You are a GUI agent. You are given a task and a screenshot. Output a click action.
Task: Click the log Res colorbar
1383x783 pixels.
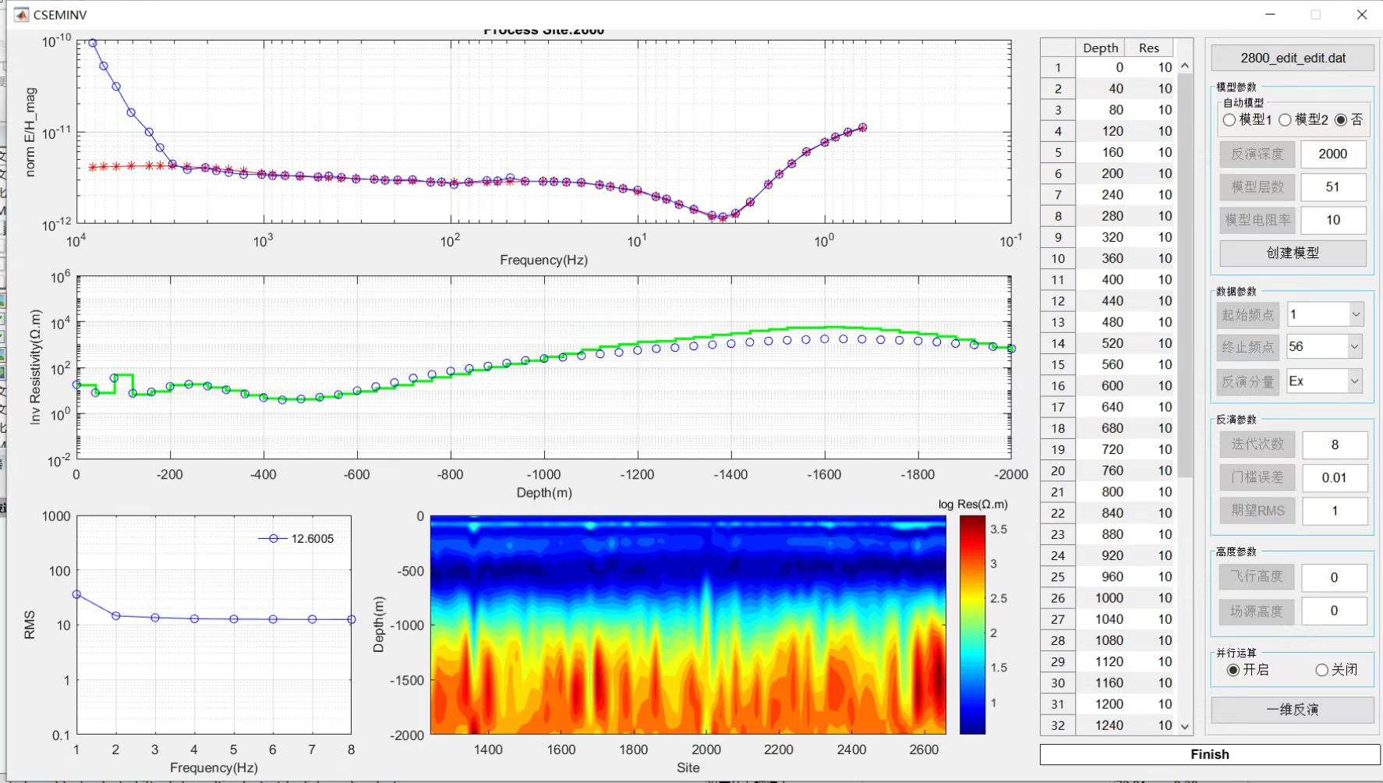pyautogui.click(x=972, y=625)
